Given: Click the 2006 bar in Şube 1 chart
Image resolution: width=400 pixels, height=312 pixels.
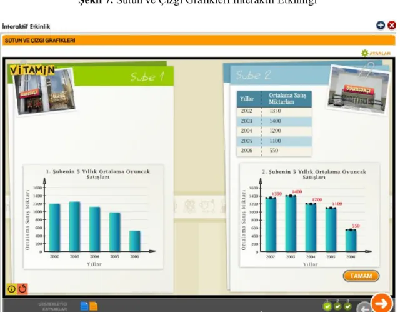Looking at the screenshot, I should click(135, 241).
